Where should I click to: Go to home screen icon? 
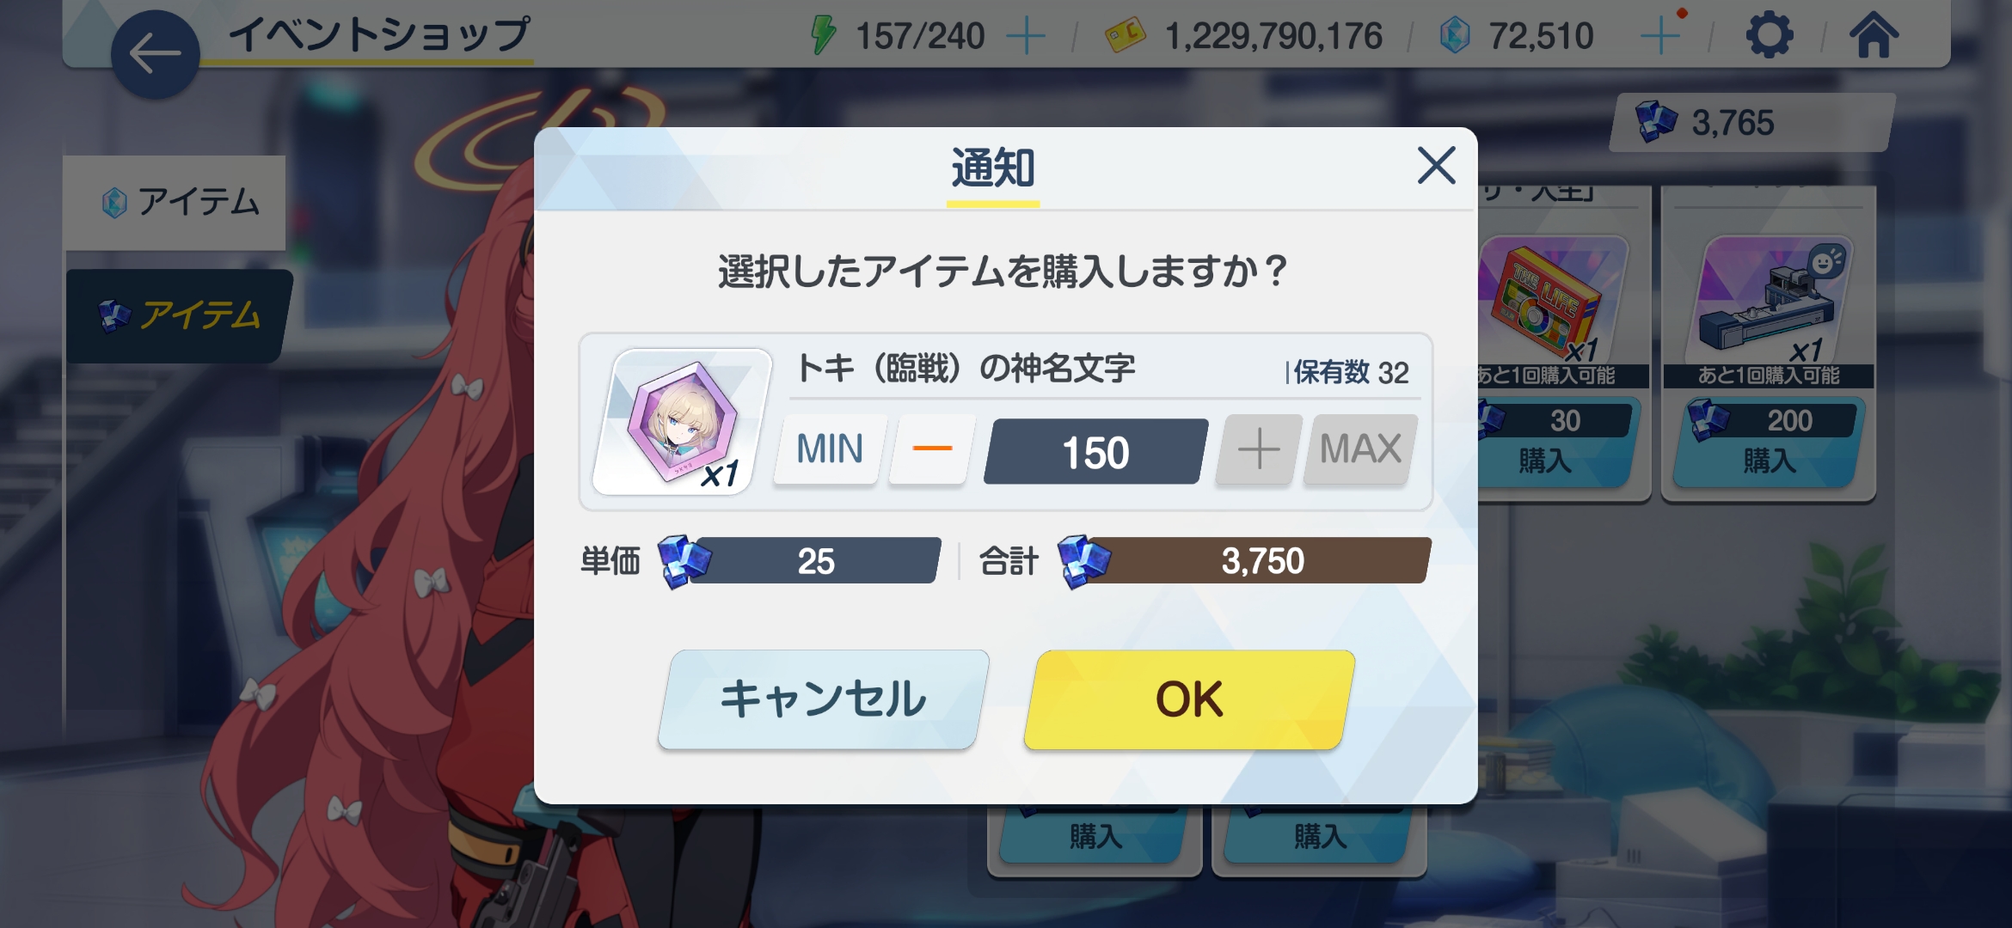point(1874,36)
